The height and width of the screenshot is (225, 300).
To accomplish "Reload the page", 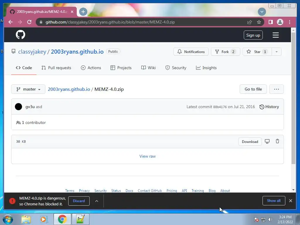I will click(x=29, y=22).
